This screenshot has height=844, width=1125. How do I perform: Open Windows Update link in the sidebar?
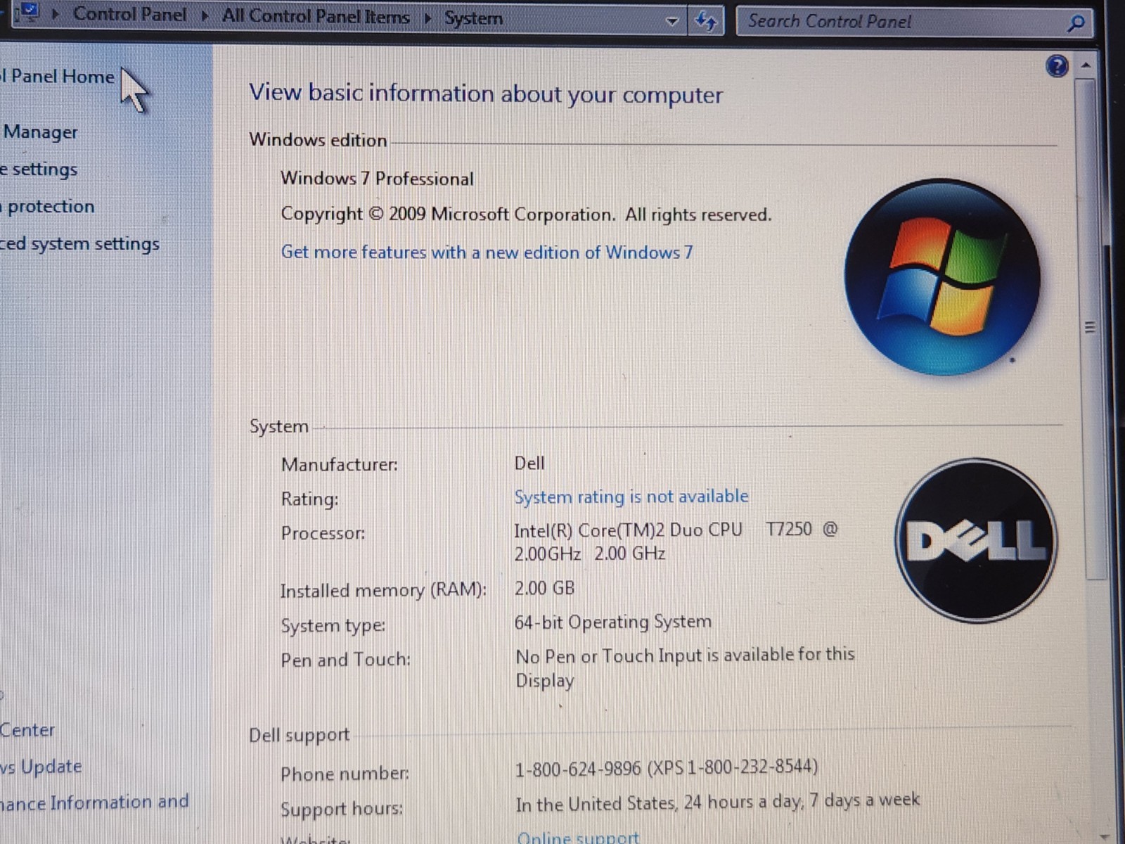click(41, 767)
